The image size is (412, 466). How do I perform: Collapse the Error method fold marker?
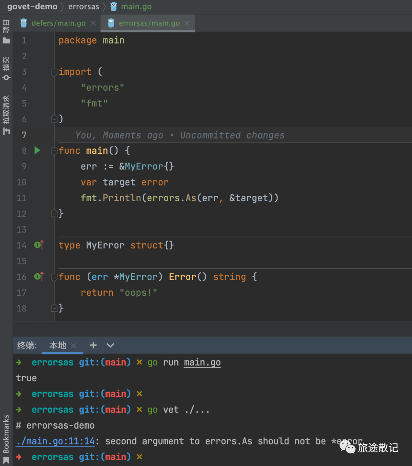[54, 277]
